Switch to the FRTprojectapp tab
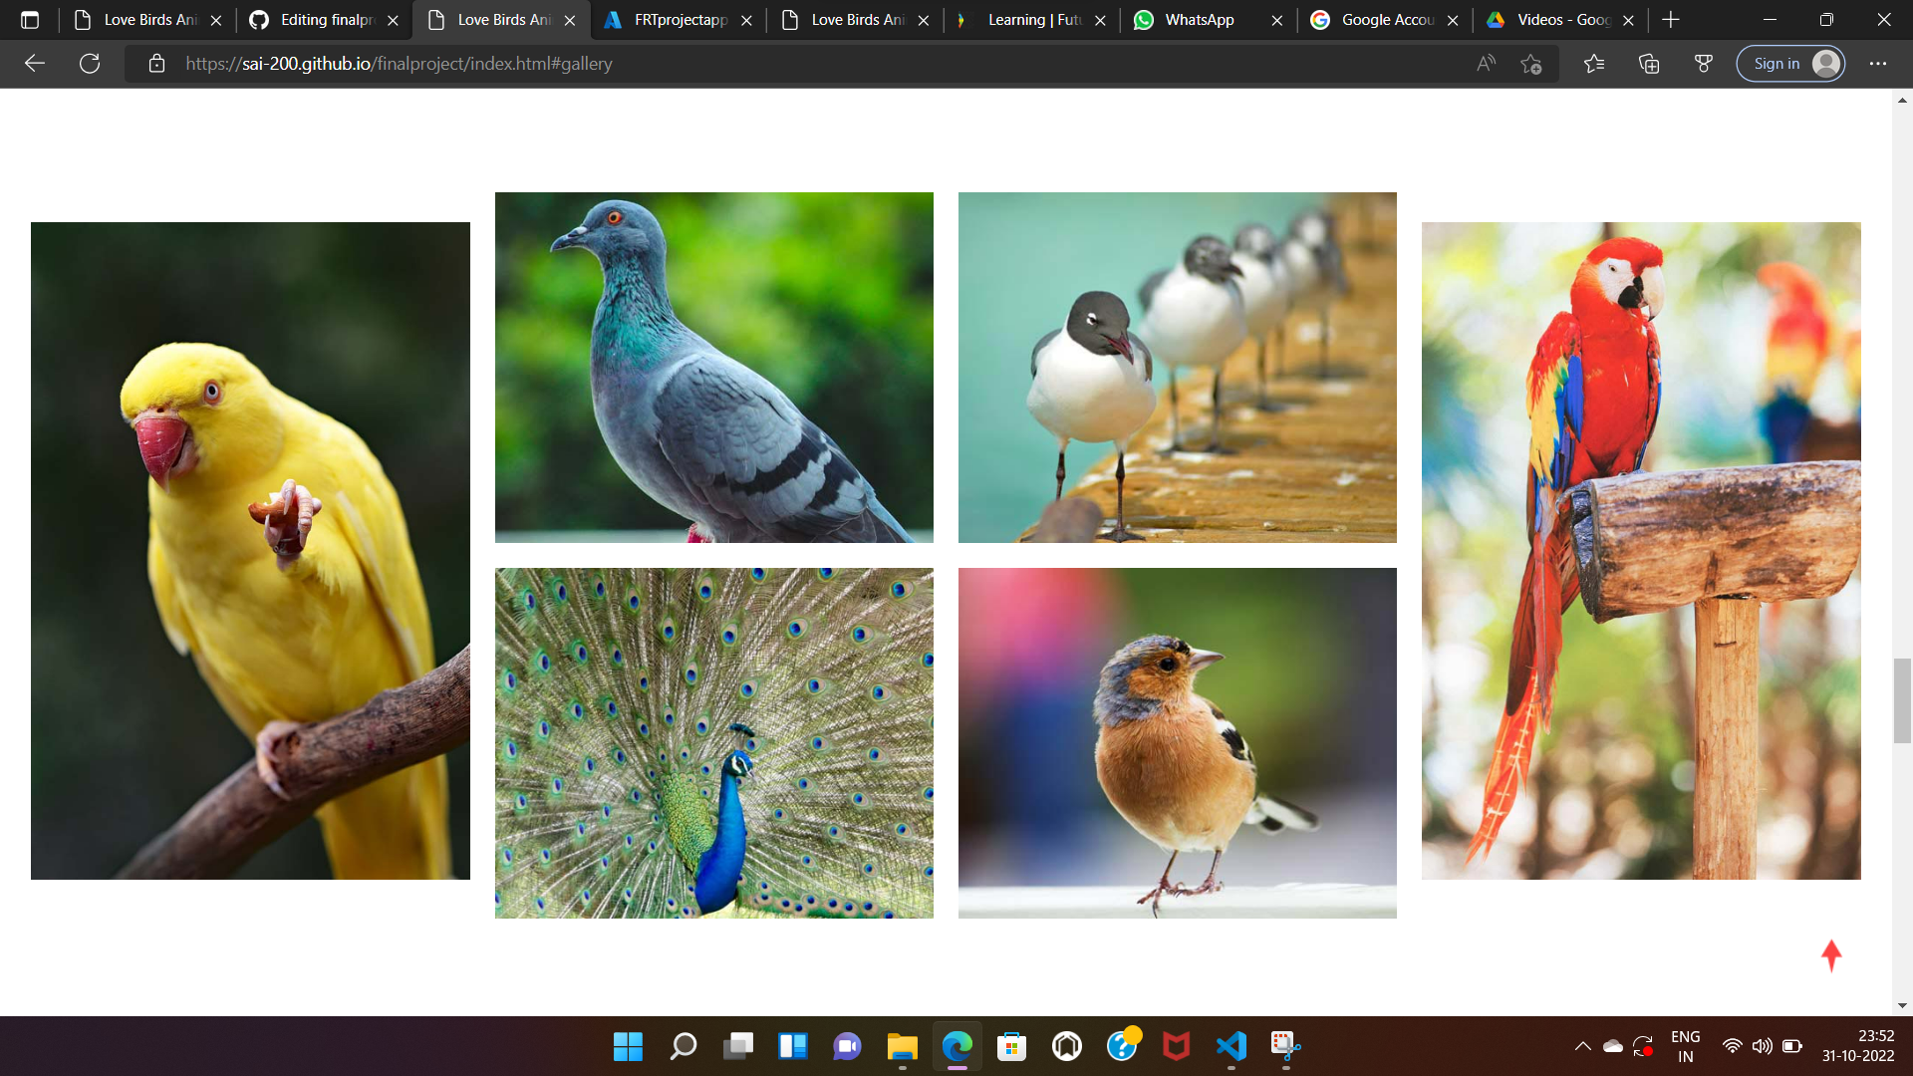The height and width of the screenshot is (1076, 1913). point(678,19)
